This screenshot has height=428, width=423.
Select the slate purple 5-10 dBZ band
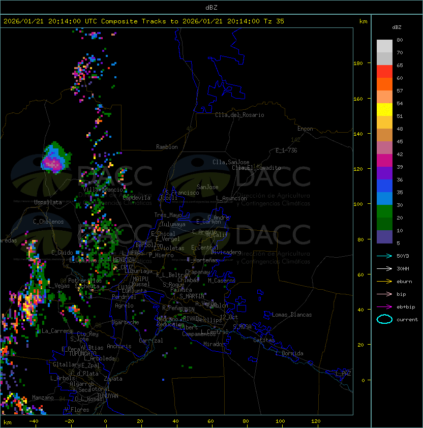coord(384,237)
